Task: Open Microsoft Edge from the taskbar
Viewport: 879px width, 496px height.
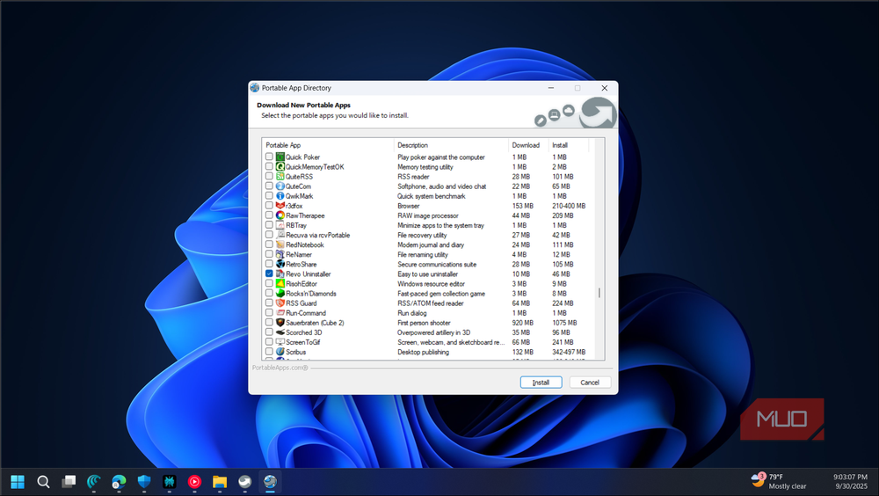Action: click(x=119, y=481)
